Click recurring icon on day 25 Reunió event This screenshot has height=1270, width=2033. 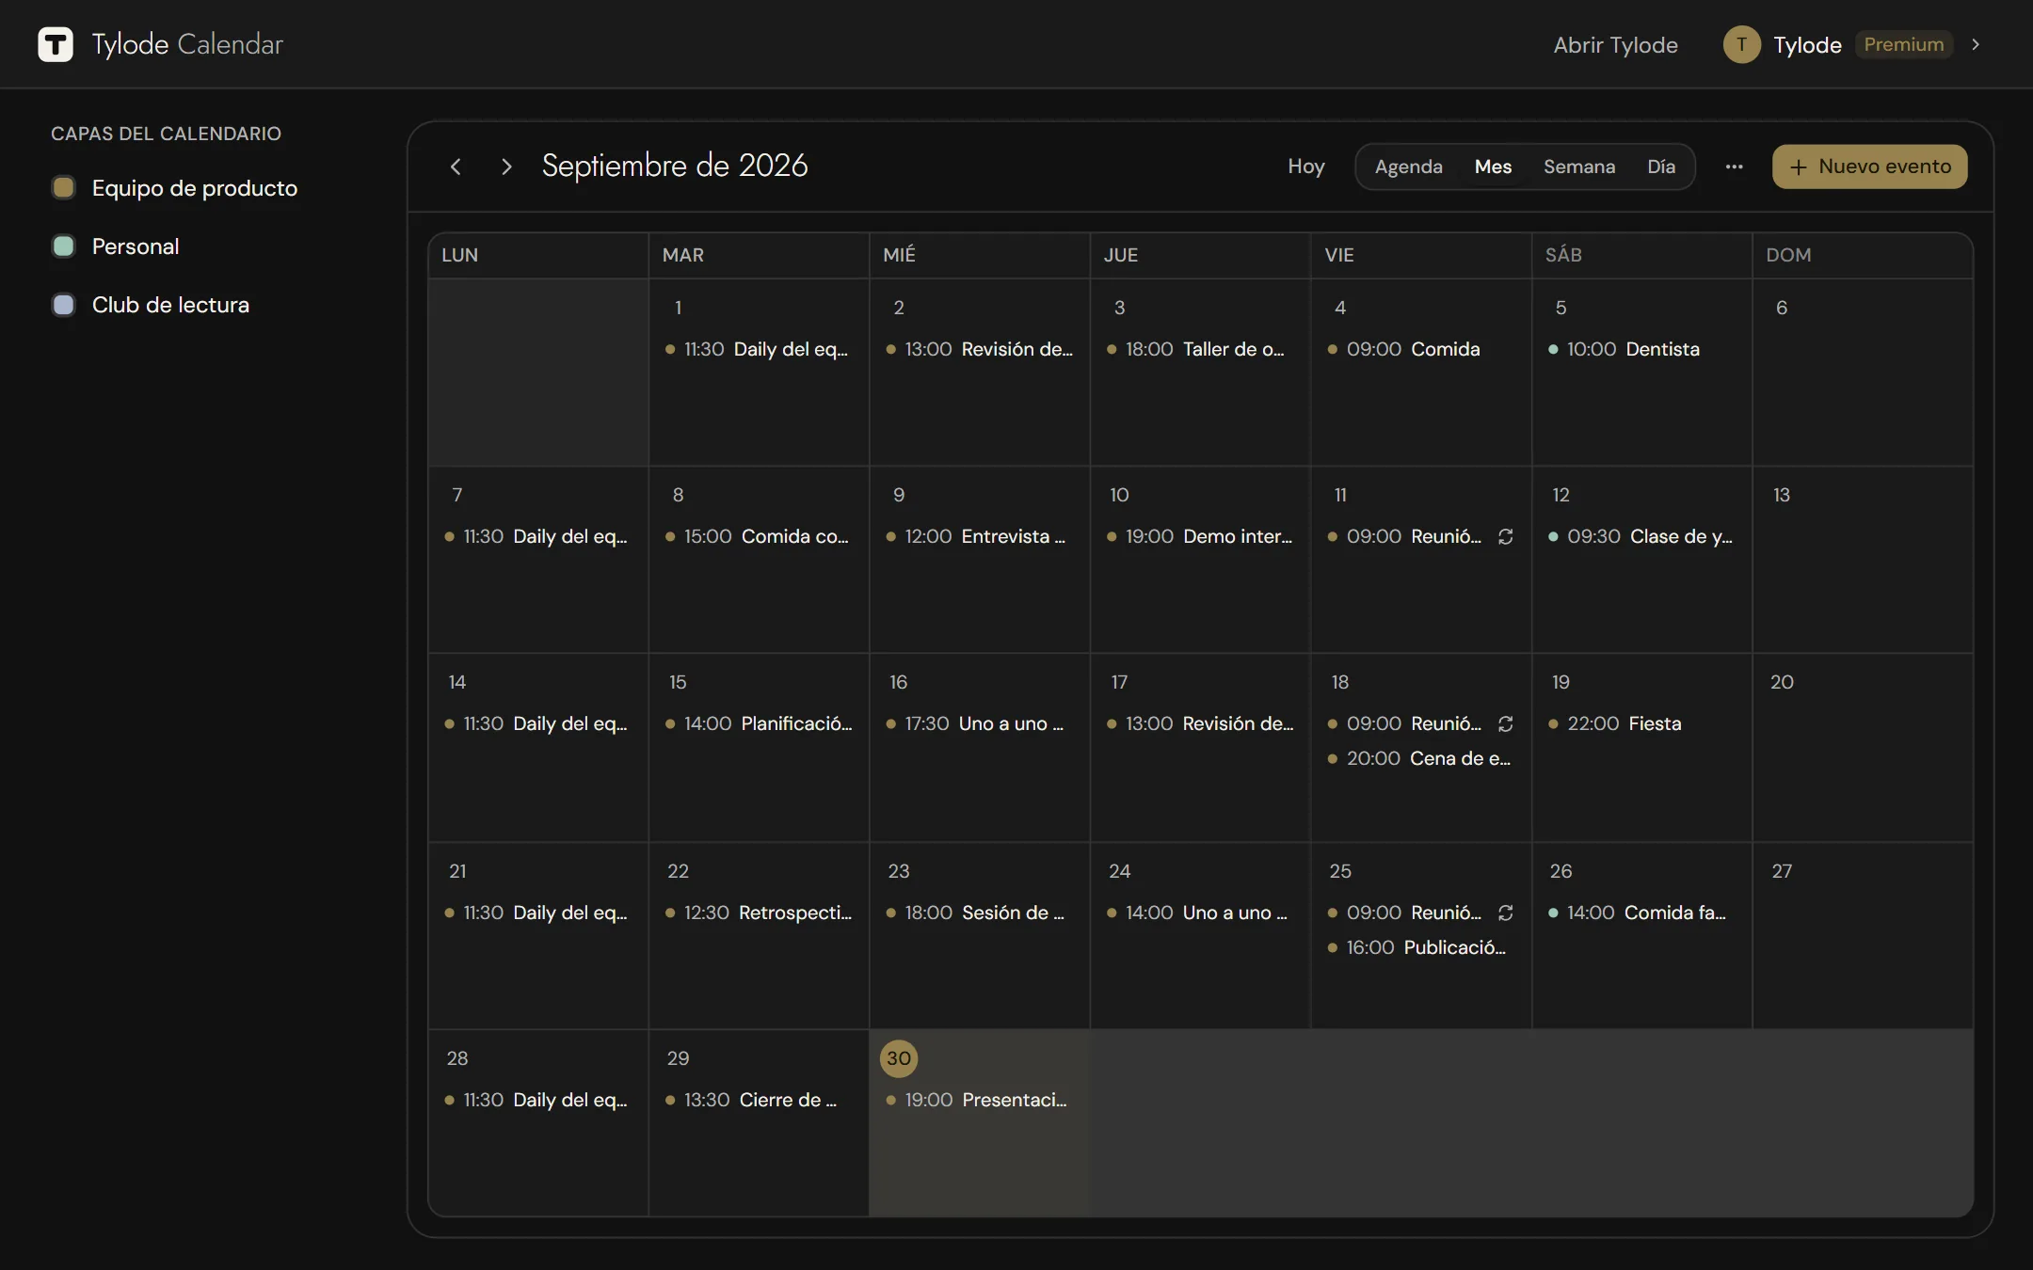tap(1506, 913)
